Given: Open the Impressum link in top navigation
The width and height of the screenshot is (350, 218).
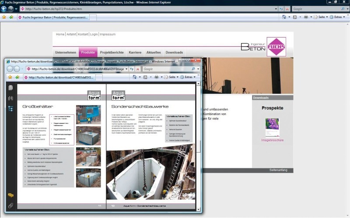Looking at the screenshot, I should pos(108,34).
